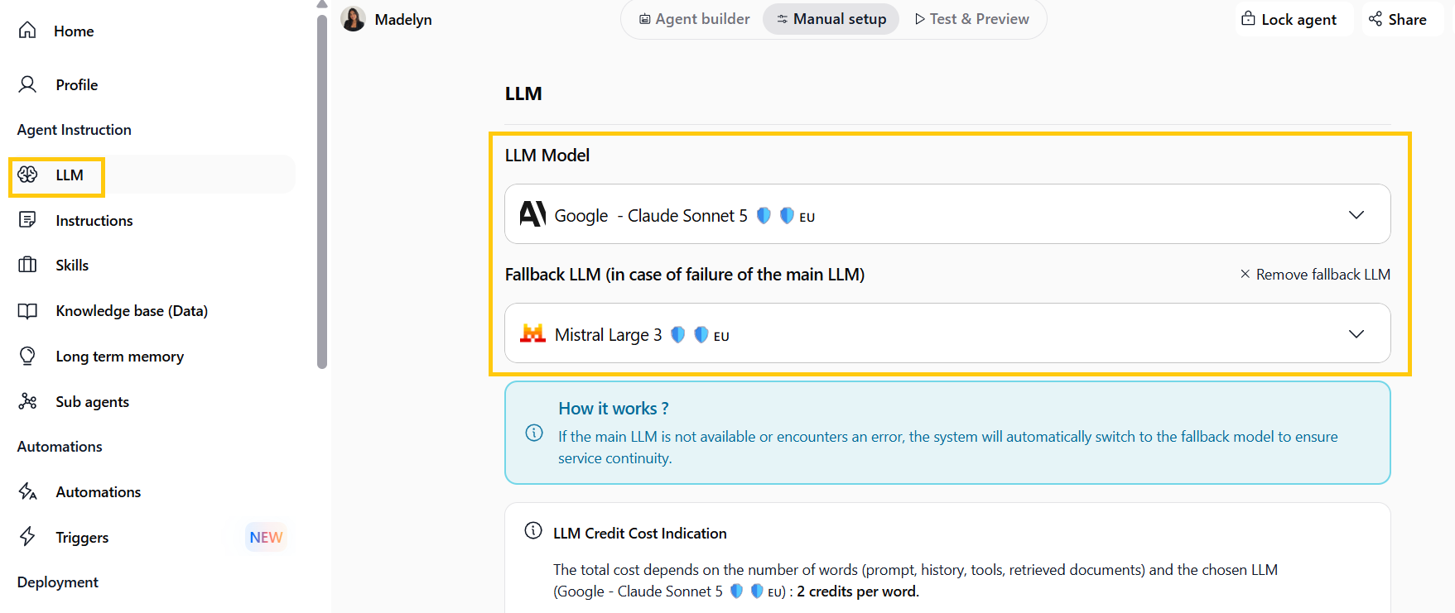Click the How it works ? heading
The height and width of the screenshot is (613, 1455).
613,408
